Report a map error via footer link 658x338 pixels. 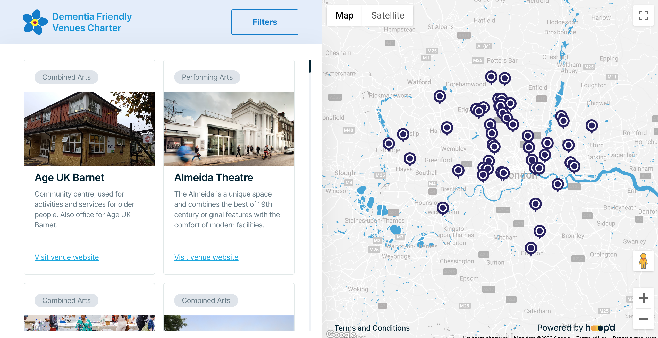[x=634, y=337]
